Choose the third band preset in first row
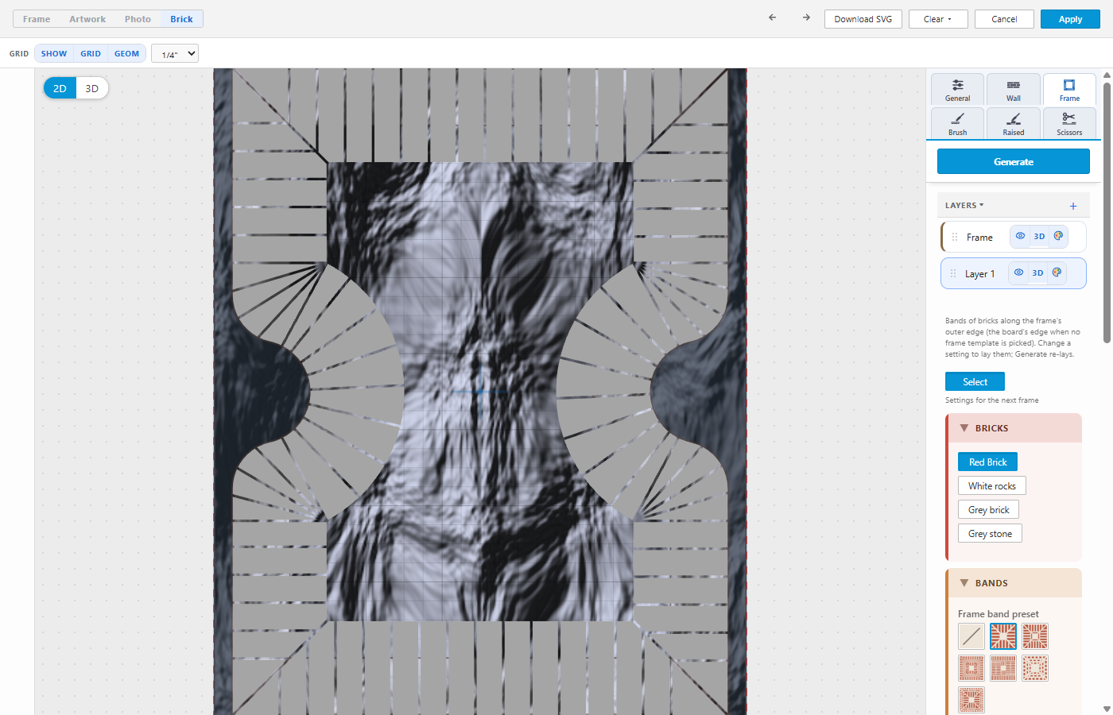Image resolution: width=1113 pixels, height=715 pixels. pos(1035,636)
